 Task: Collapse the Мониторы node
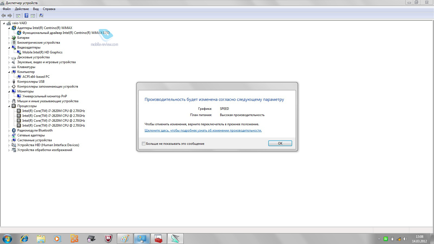pos(9,92)
